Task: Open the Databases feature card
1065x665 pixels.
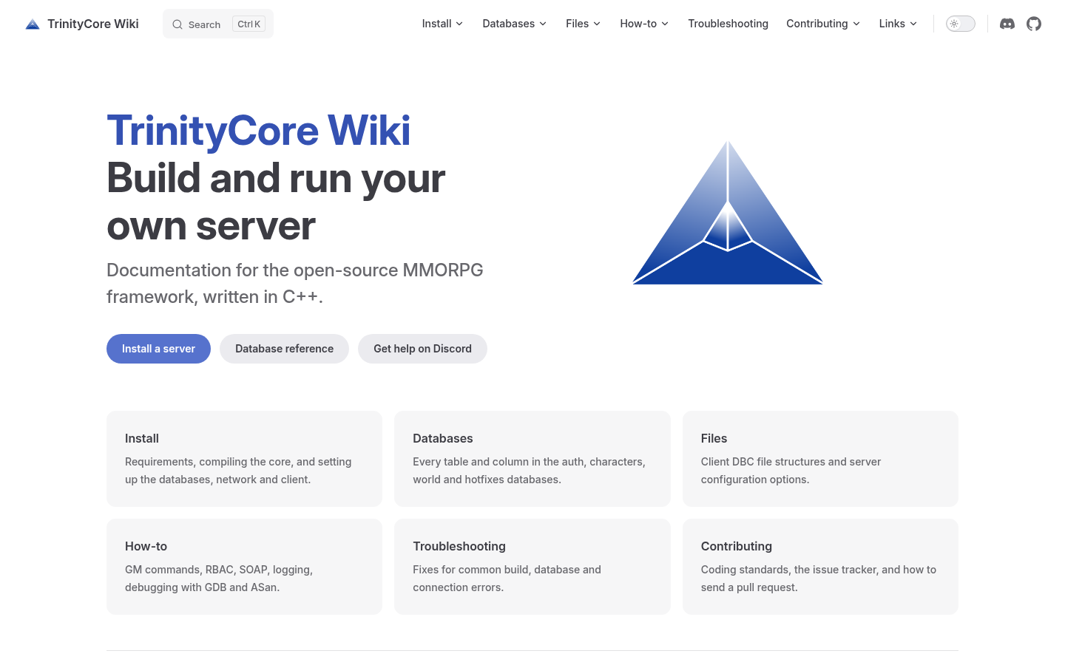Action: (x=532, y=459)
